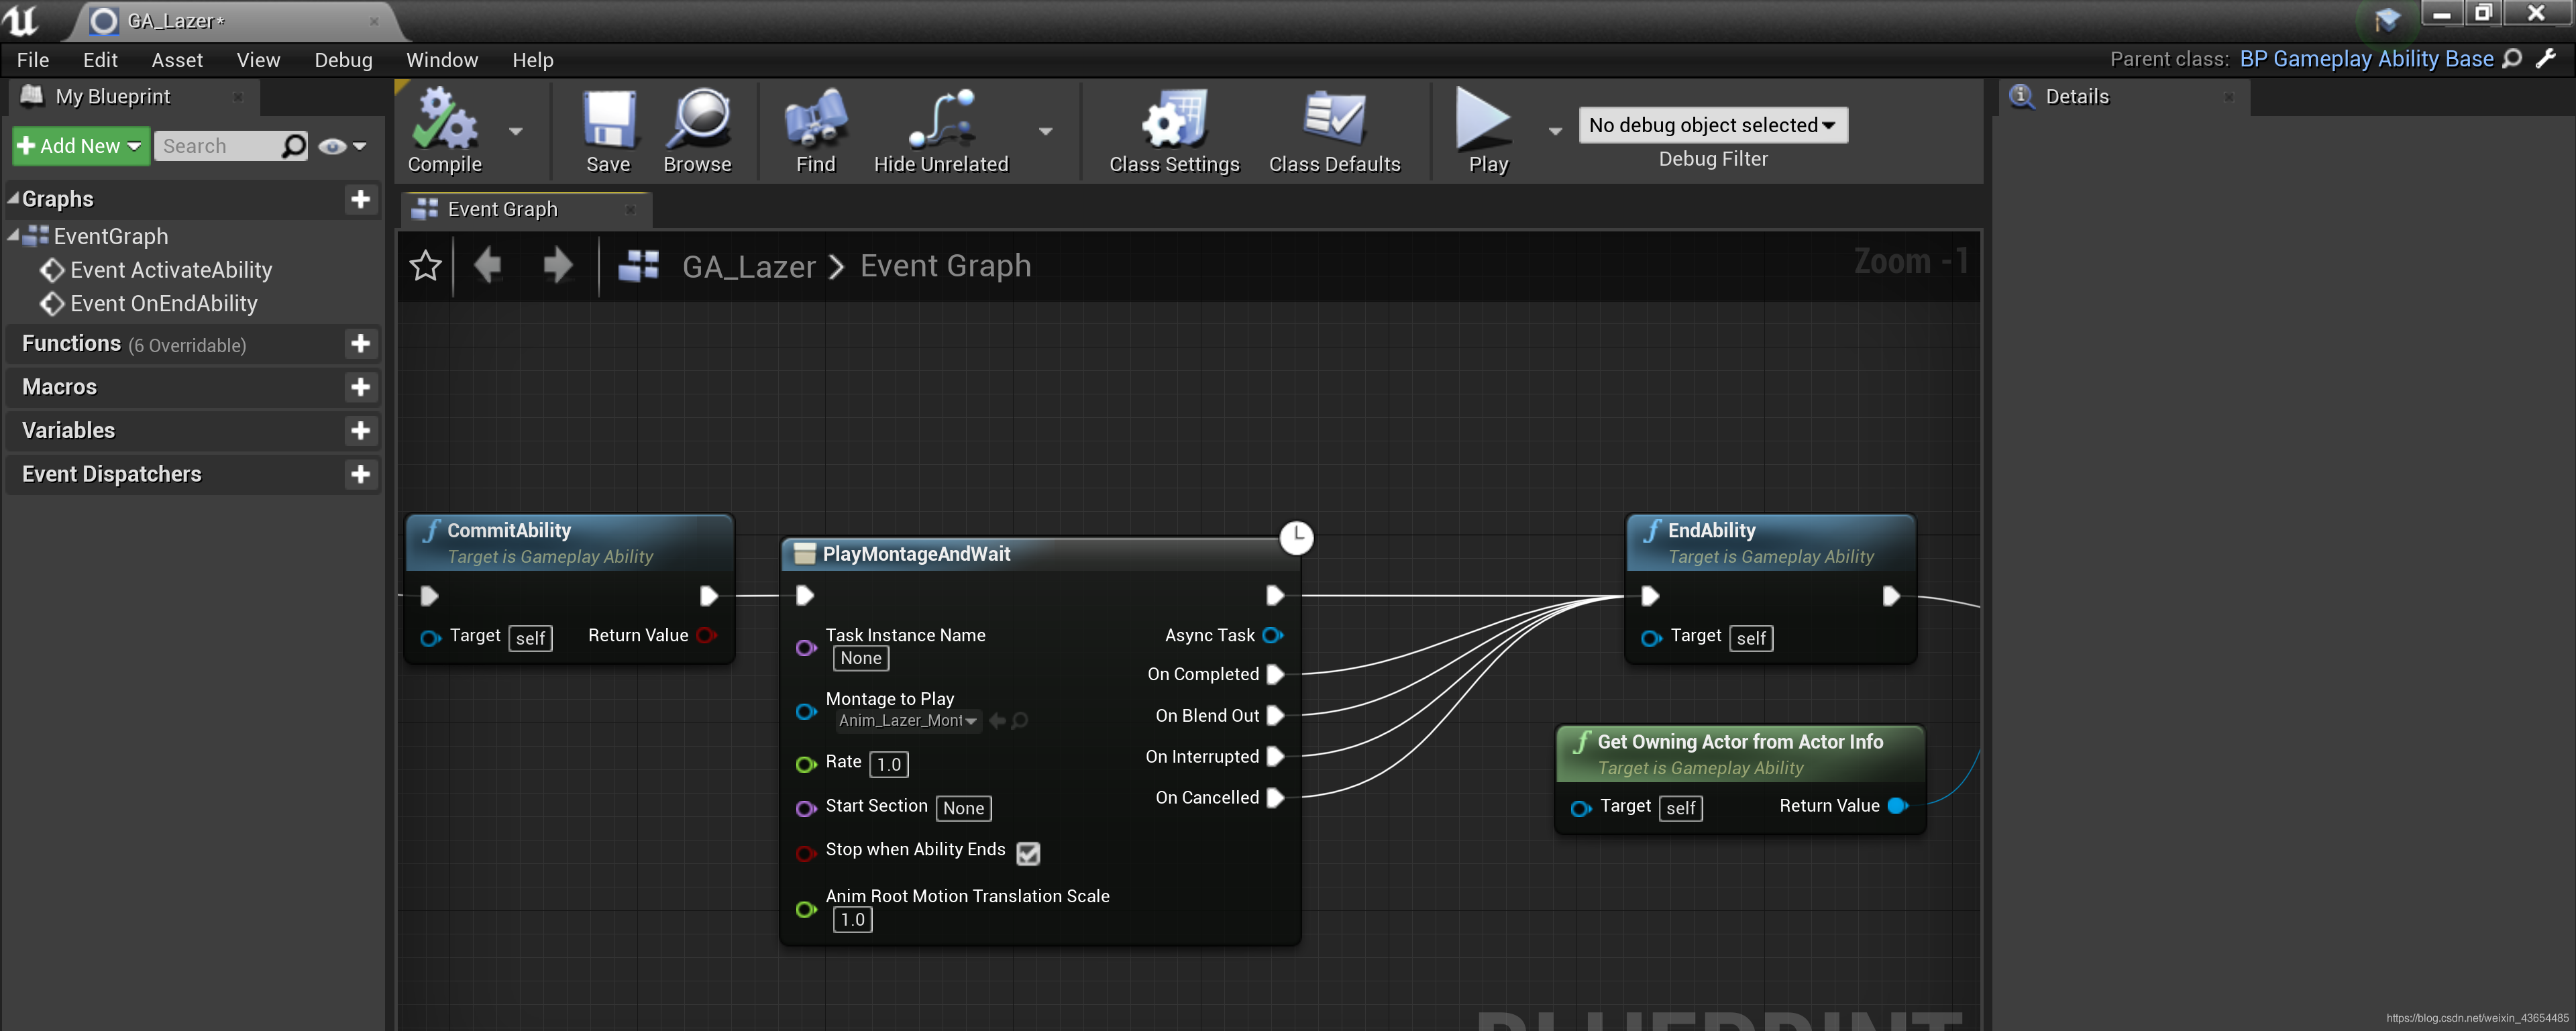Collapse the Graphs section
The height and width of the screenshot is (1031, 2576).
(x=14, y=199)
